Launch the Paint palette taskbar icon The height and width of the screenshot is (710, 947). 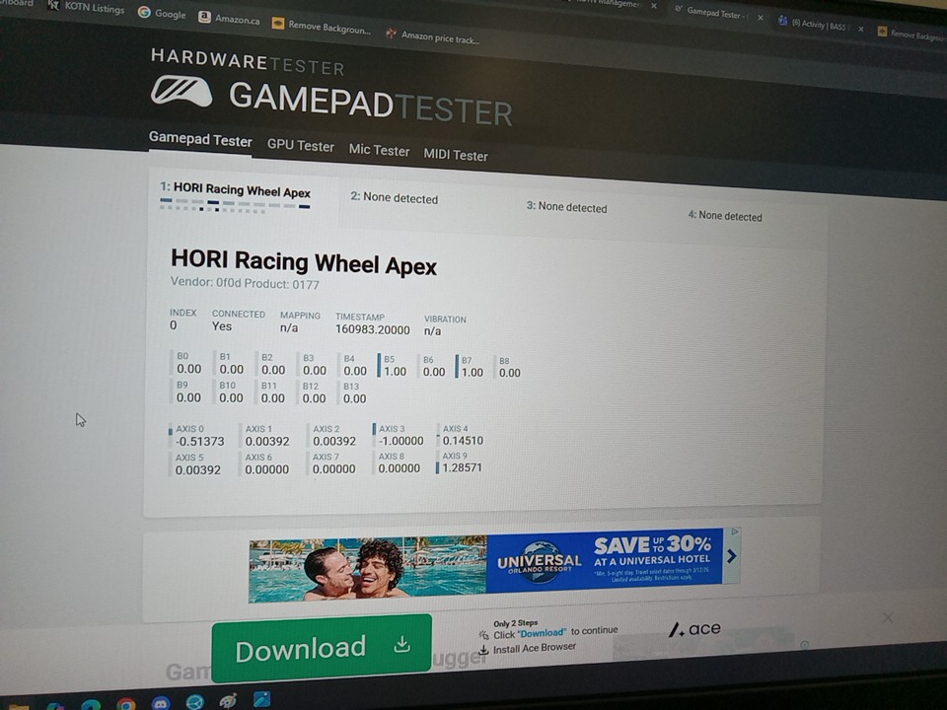pyautogui.click(x=228, y=701)
